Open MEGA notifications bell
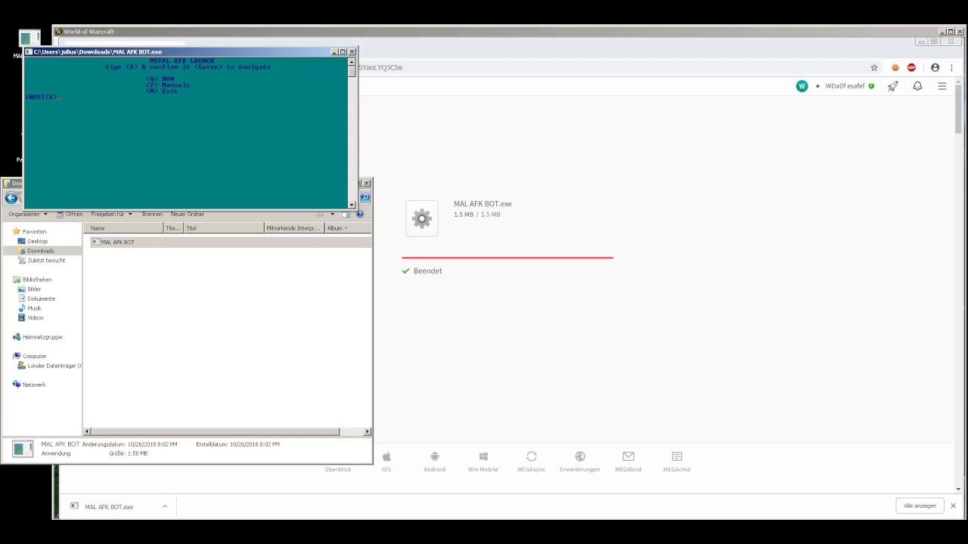Screen dimensions: 968x544 tap(917, 86)
